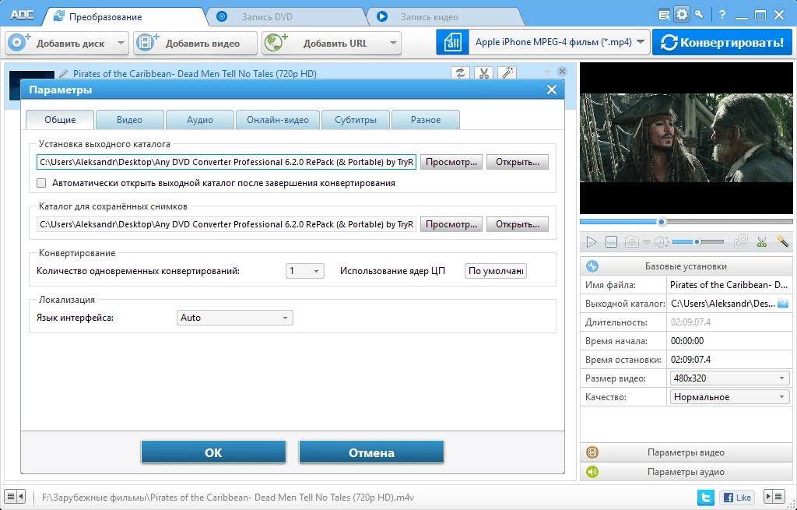Open the Добавить URL dropdown arrow

[x=393, y=44]
